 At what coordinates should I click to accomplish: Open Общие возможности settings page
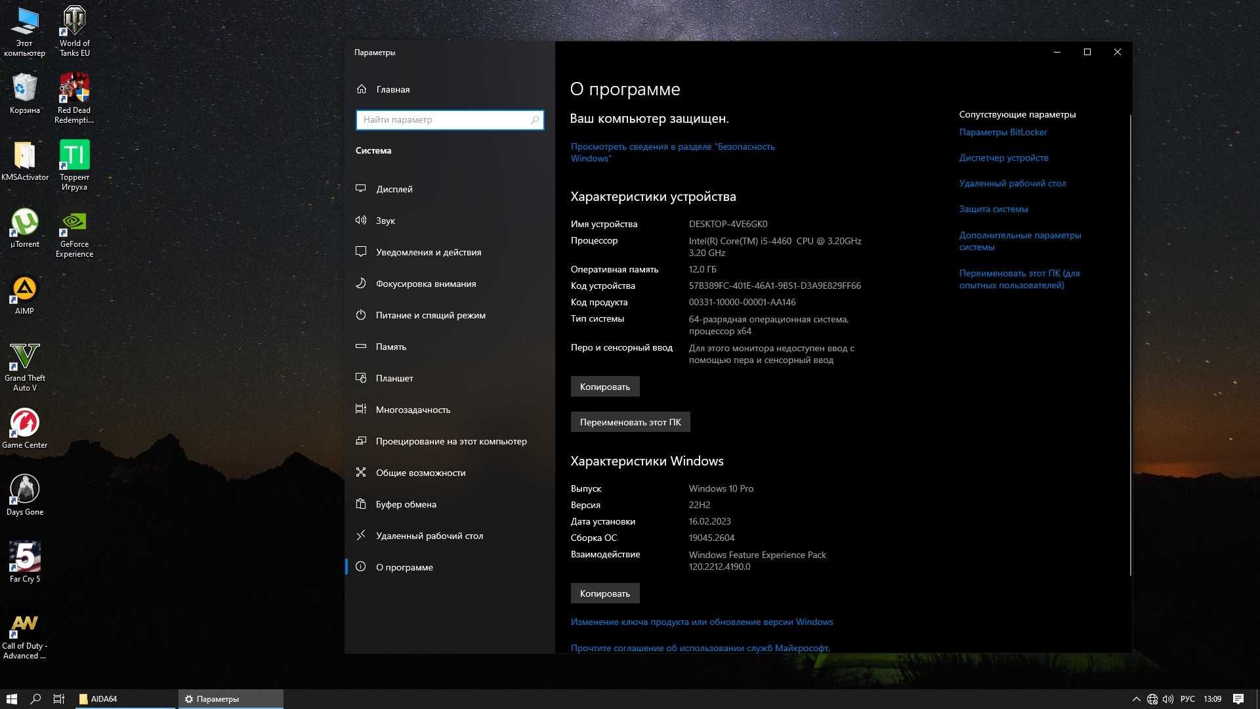tap(450, 473)
